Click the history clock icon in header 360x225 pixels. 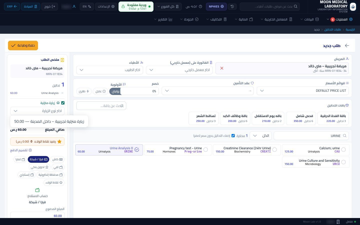coord(232,6)
